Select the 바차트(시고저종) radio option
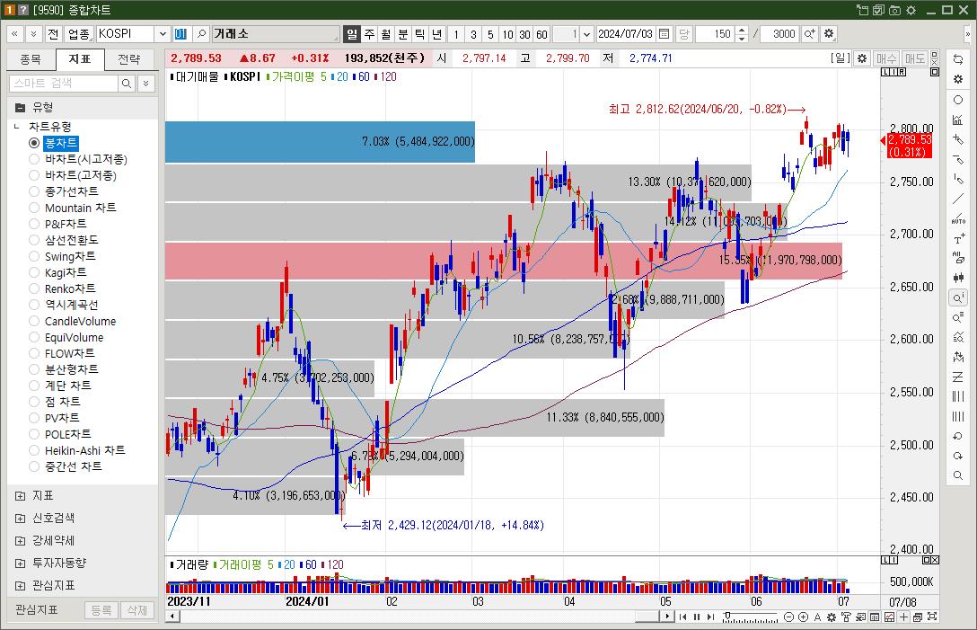 coord(34,159)
